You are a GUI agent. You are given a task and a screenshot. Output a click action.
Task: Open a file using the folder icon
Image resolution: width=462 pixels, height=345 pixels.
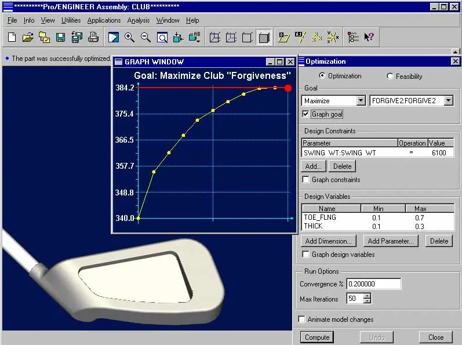click(x=28, y=38)
